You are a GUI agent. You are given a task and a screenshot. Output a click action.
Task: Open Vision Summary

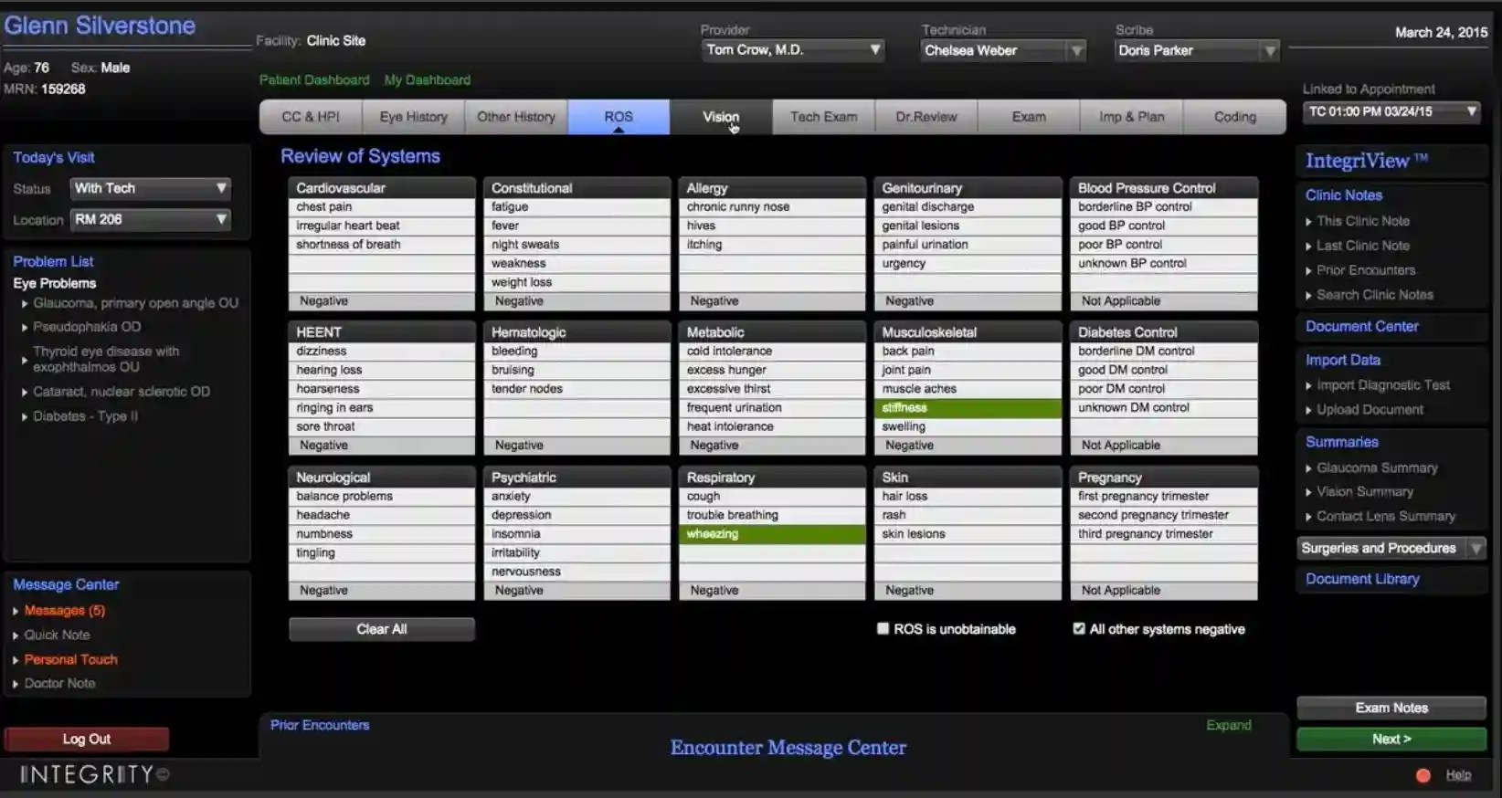point(1364,491)
